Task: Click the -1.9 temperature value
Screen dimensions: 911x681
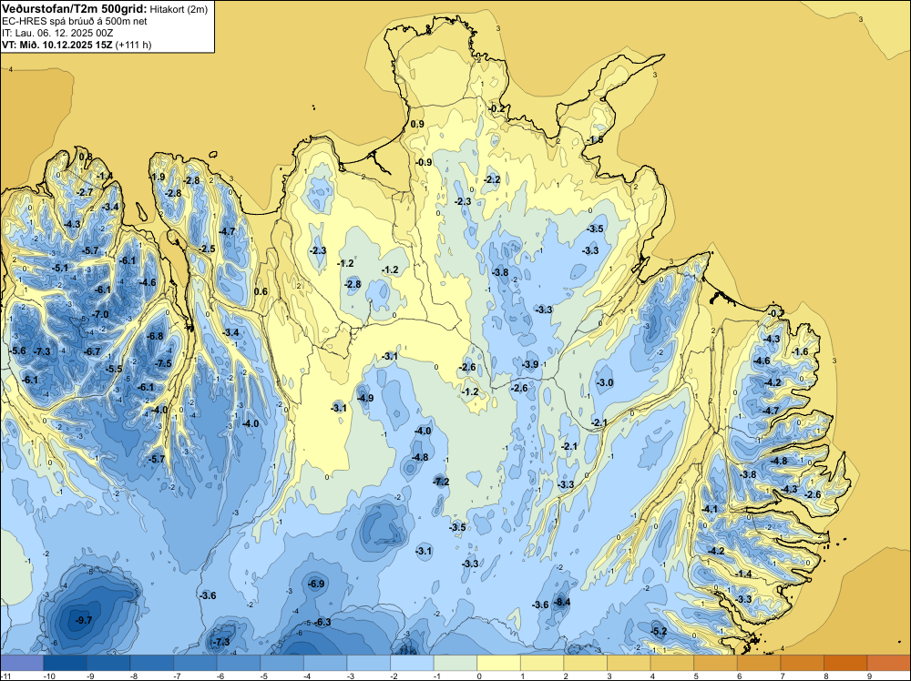Action: click(157, 177)
